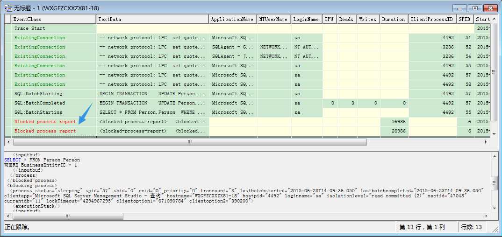Click the SELECT keyword in detail pane
The height and width of the screenshot is (237, 502).
12,160
